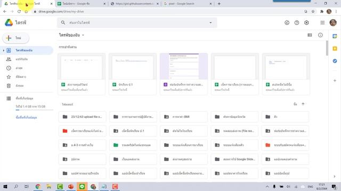Click the Google account avatar in Drive header
This screenshot has height=191, width=341.
[x=333, y=22]
